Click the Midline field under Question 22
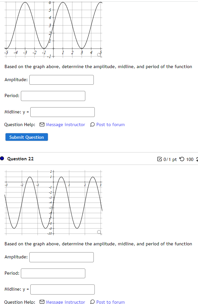 (62, 289)
